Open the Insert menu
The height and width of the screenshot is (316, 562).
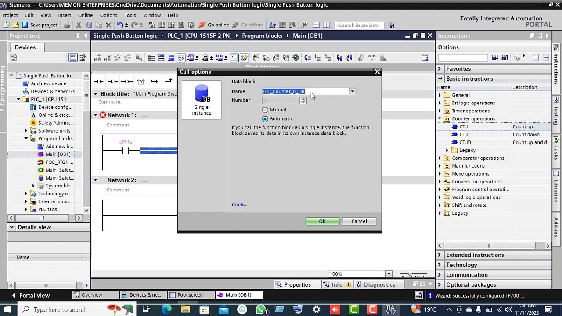pyautogui.click(x=65, y=15)
